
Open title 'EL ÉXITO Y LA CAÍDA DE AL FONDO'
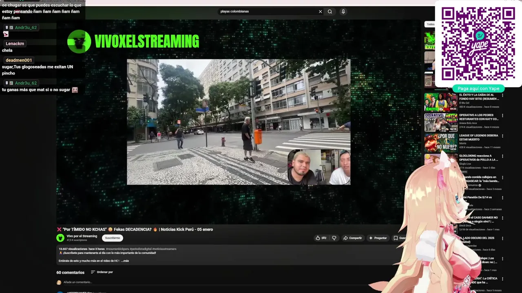tap(478, 97)
